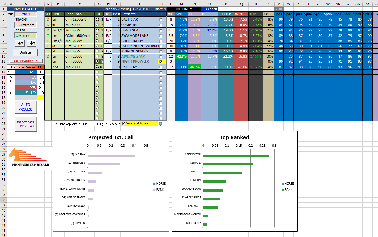Select the race 10 radio button
Image resolution: width=378 pixels, height=237 pixels.
point(97,67)
